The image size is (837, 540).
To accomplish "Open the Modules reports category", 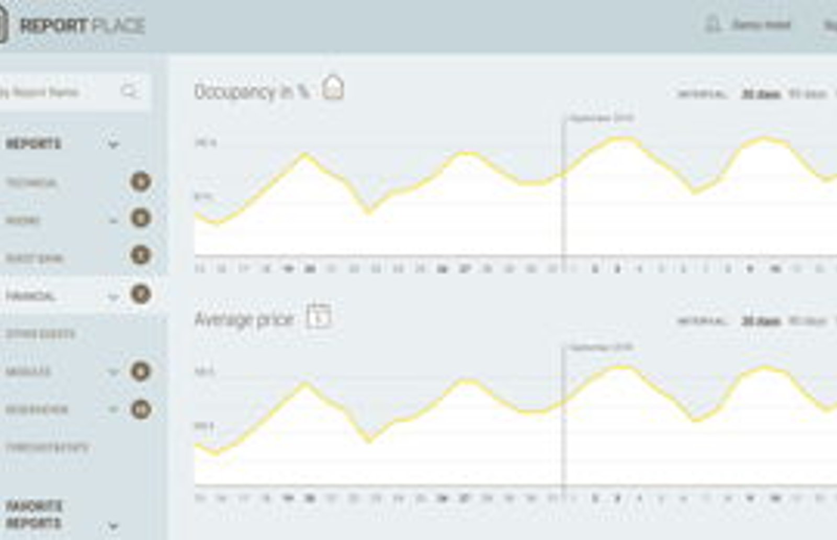I will point(28,372).
